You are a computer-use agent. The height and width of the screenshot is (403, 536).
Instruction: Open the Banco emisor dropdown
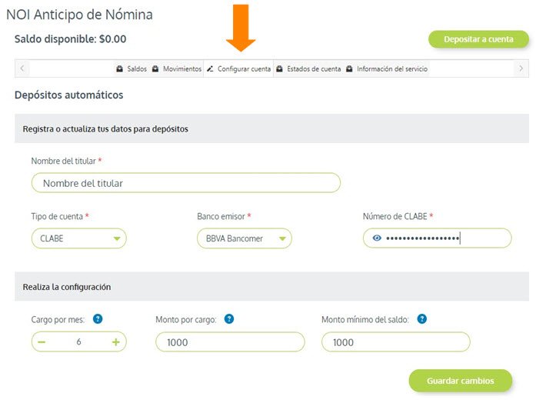(245, 238)
